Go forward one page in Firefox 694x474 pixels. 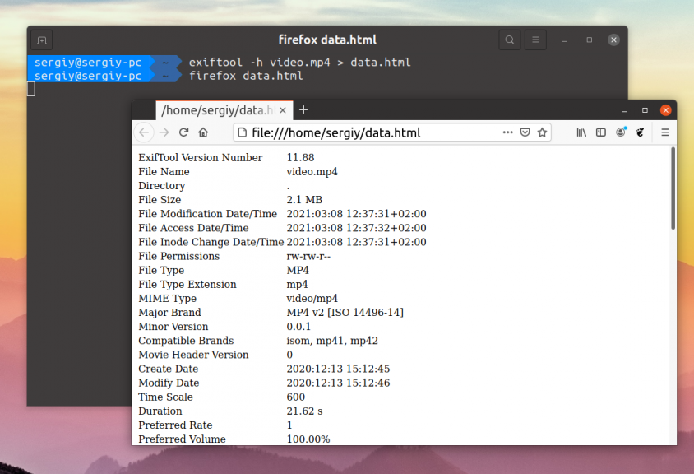tap(164, 132)
